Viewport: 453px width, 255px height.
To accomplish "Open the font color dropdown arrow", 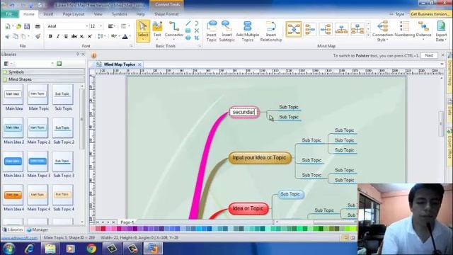I will point(130,36).
